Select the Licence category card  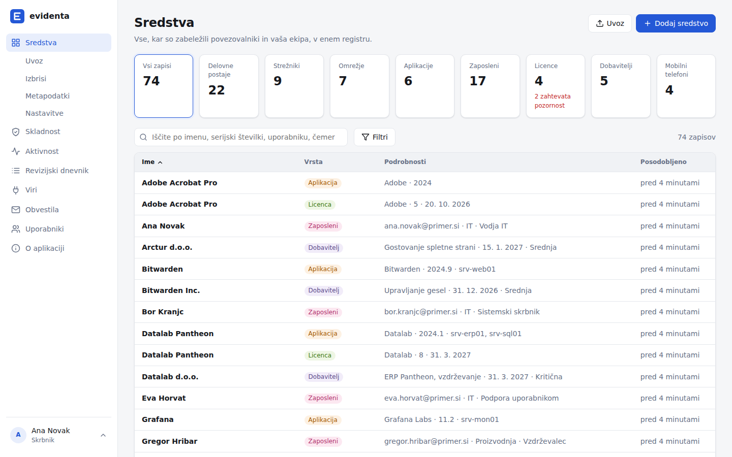[556, 86]
